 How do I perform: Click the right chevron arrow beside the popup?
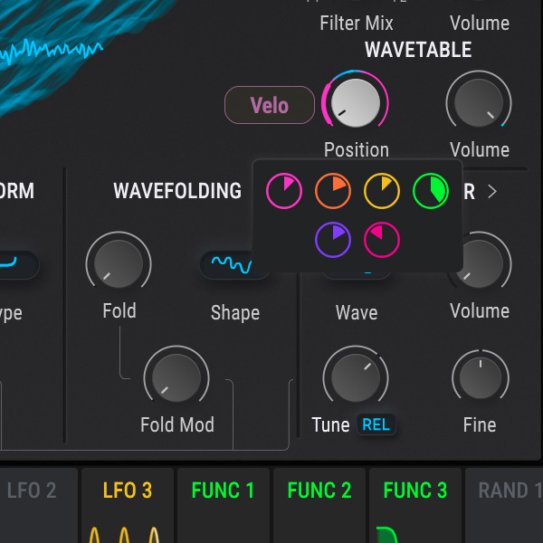(x=492, y=191)
